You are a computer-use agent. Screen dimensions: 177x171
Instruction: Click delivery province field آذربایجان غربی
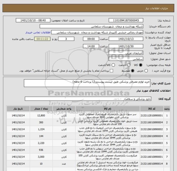pyautogui.click(x=126, y=53)
